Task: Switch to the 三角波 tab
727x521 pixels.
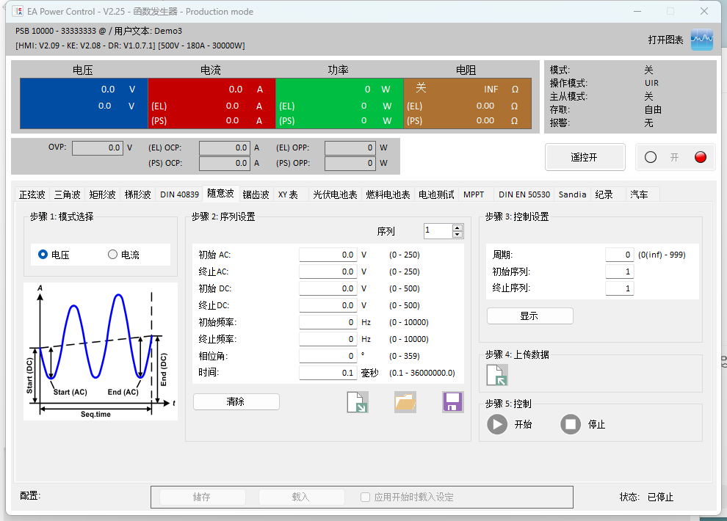Action: [68, 194]
